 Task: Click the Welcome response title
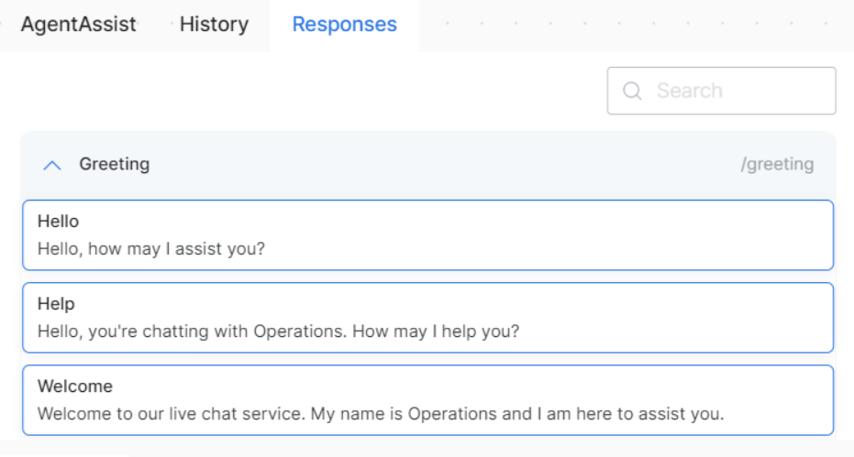(x=74, y=386)
